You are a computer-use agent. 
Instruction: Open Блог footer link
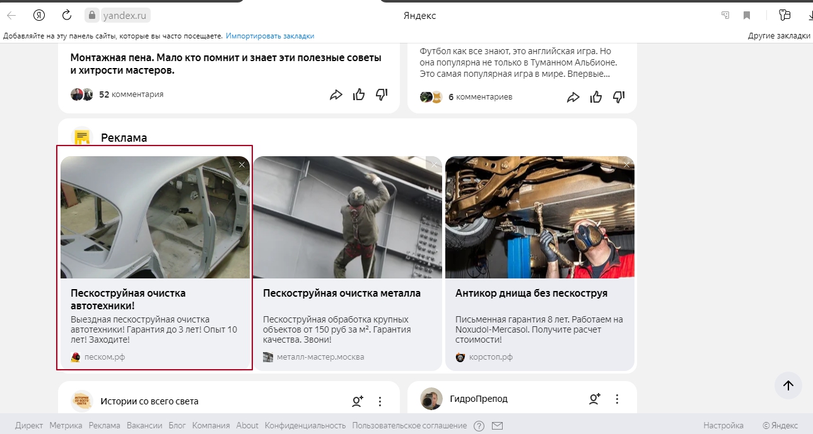click(177, 426)
